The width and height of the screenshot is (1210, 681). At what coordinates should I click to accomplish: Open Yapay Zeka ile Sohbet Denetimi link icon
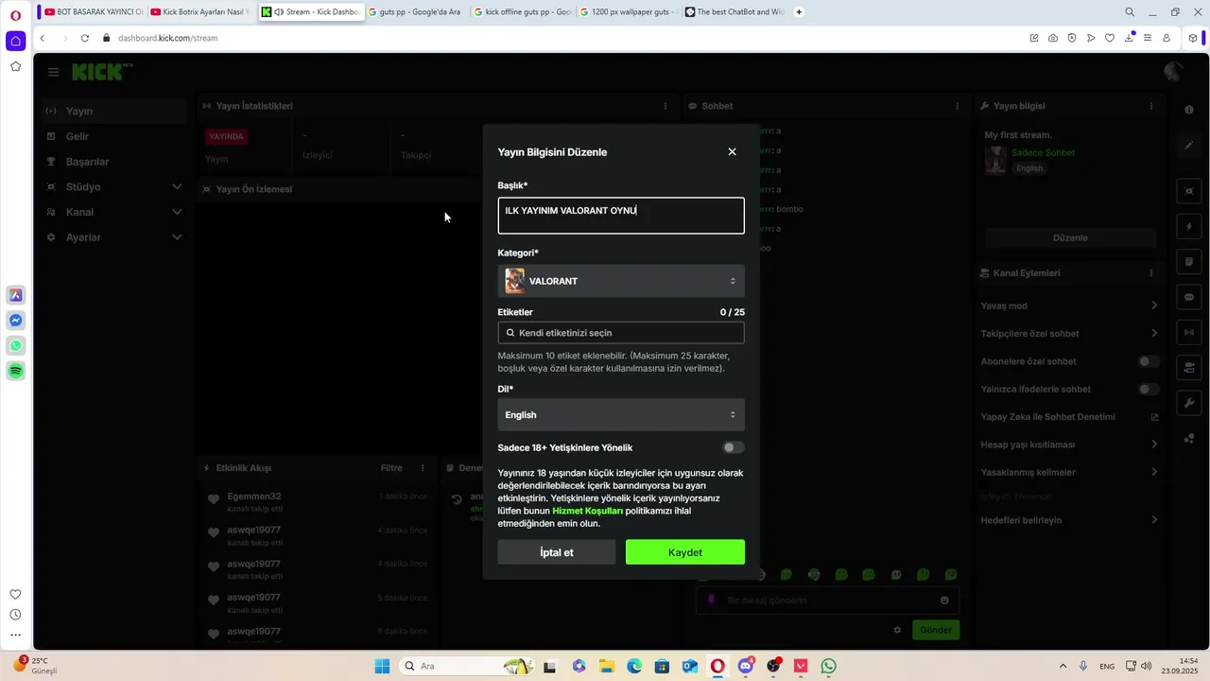pos(1154,417)
